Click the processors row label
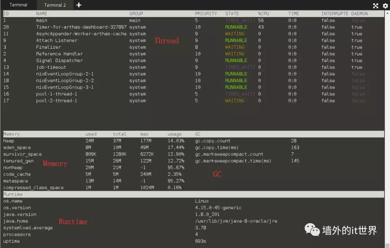The height and width of the screenshot is (248, 390). pos(17,235)
